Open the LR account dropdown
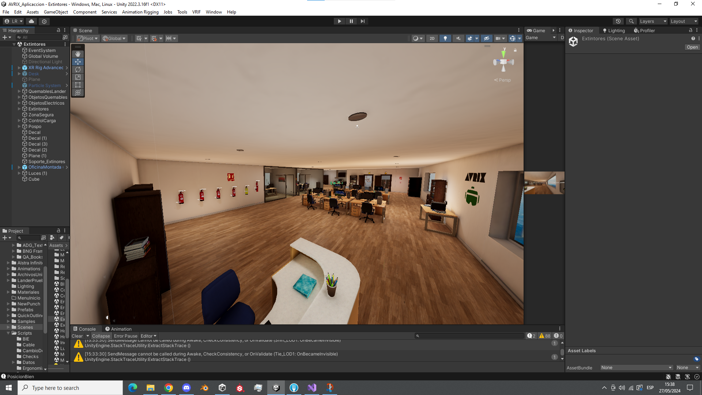 pyautogui.click(x=14, y=21)
